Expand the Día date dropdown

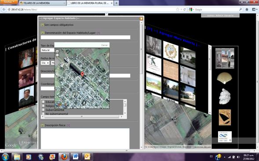click(45, 63)
